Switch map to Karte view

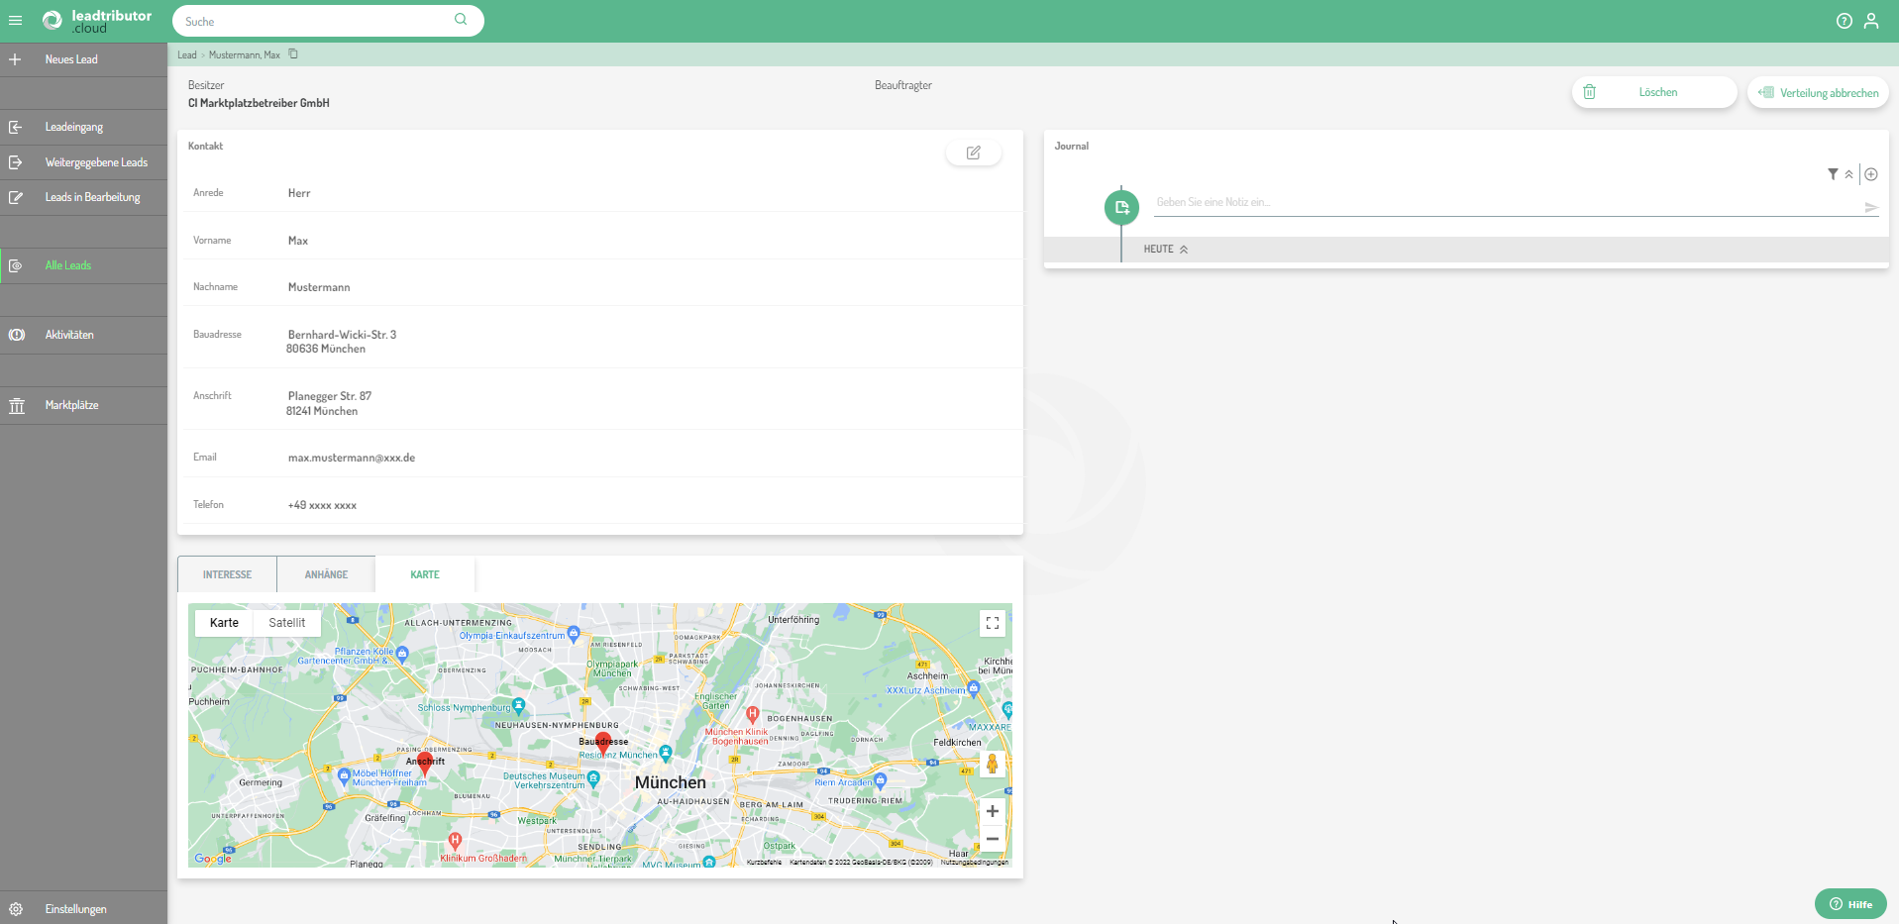pos(224,623)
